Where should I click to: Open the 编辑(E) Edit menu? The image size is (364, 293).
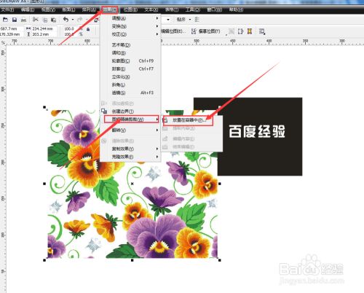pyautogui.click(x=28, y=9)
